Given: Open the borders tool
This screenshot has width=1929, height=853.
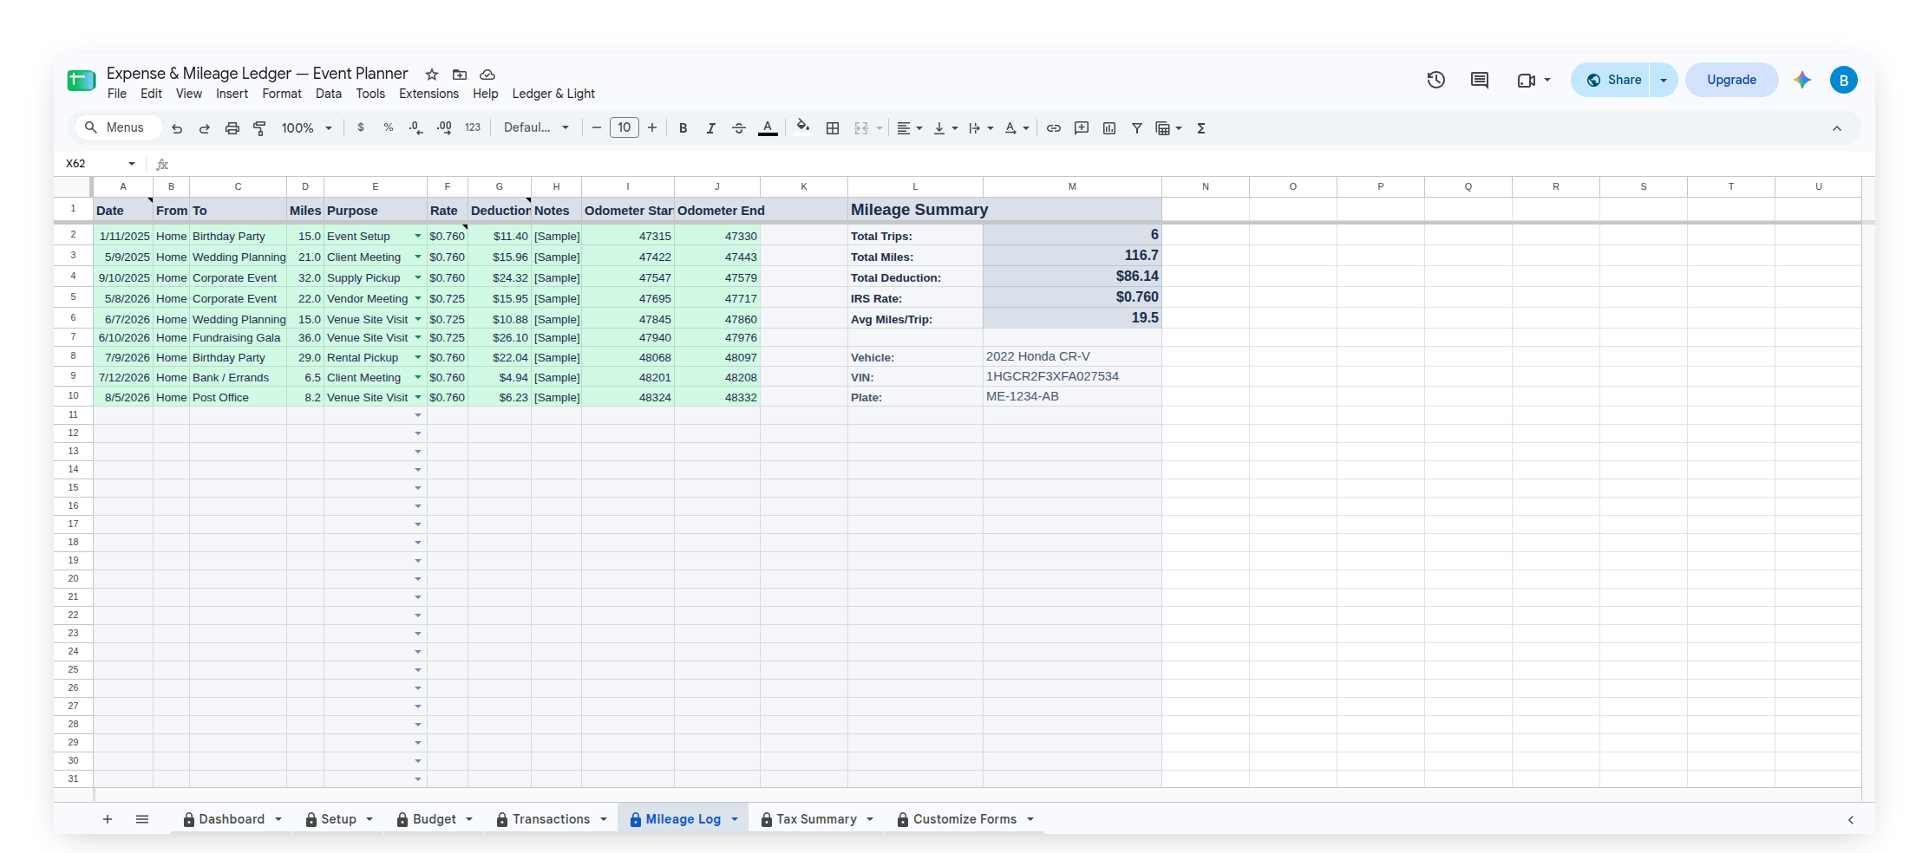Looking at the screenshot, I should click(x=833, y=128).
